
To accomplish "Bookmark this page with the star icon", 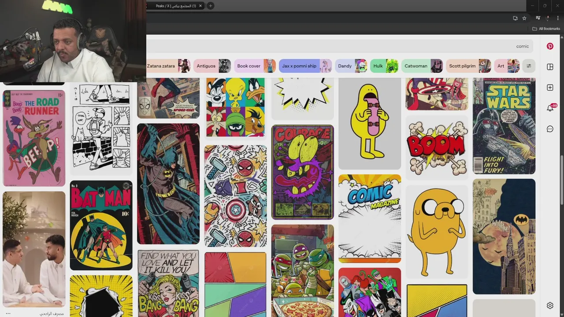I will (x=524, y=18).
